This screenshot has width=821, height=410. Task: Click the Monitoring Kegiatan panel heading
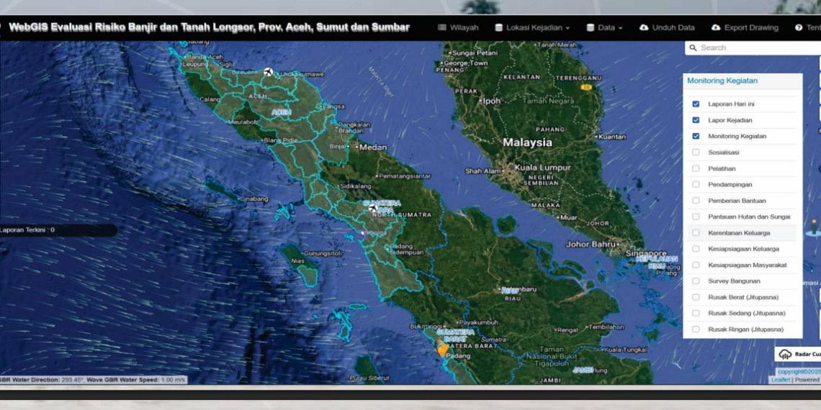722,81
